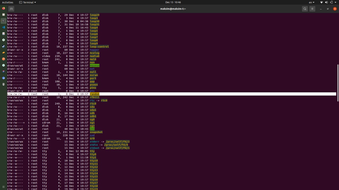Click the "ppp" device name

pyautogui.click(x=92, y=82)
